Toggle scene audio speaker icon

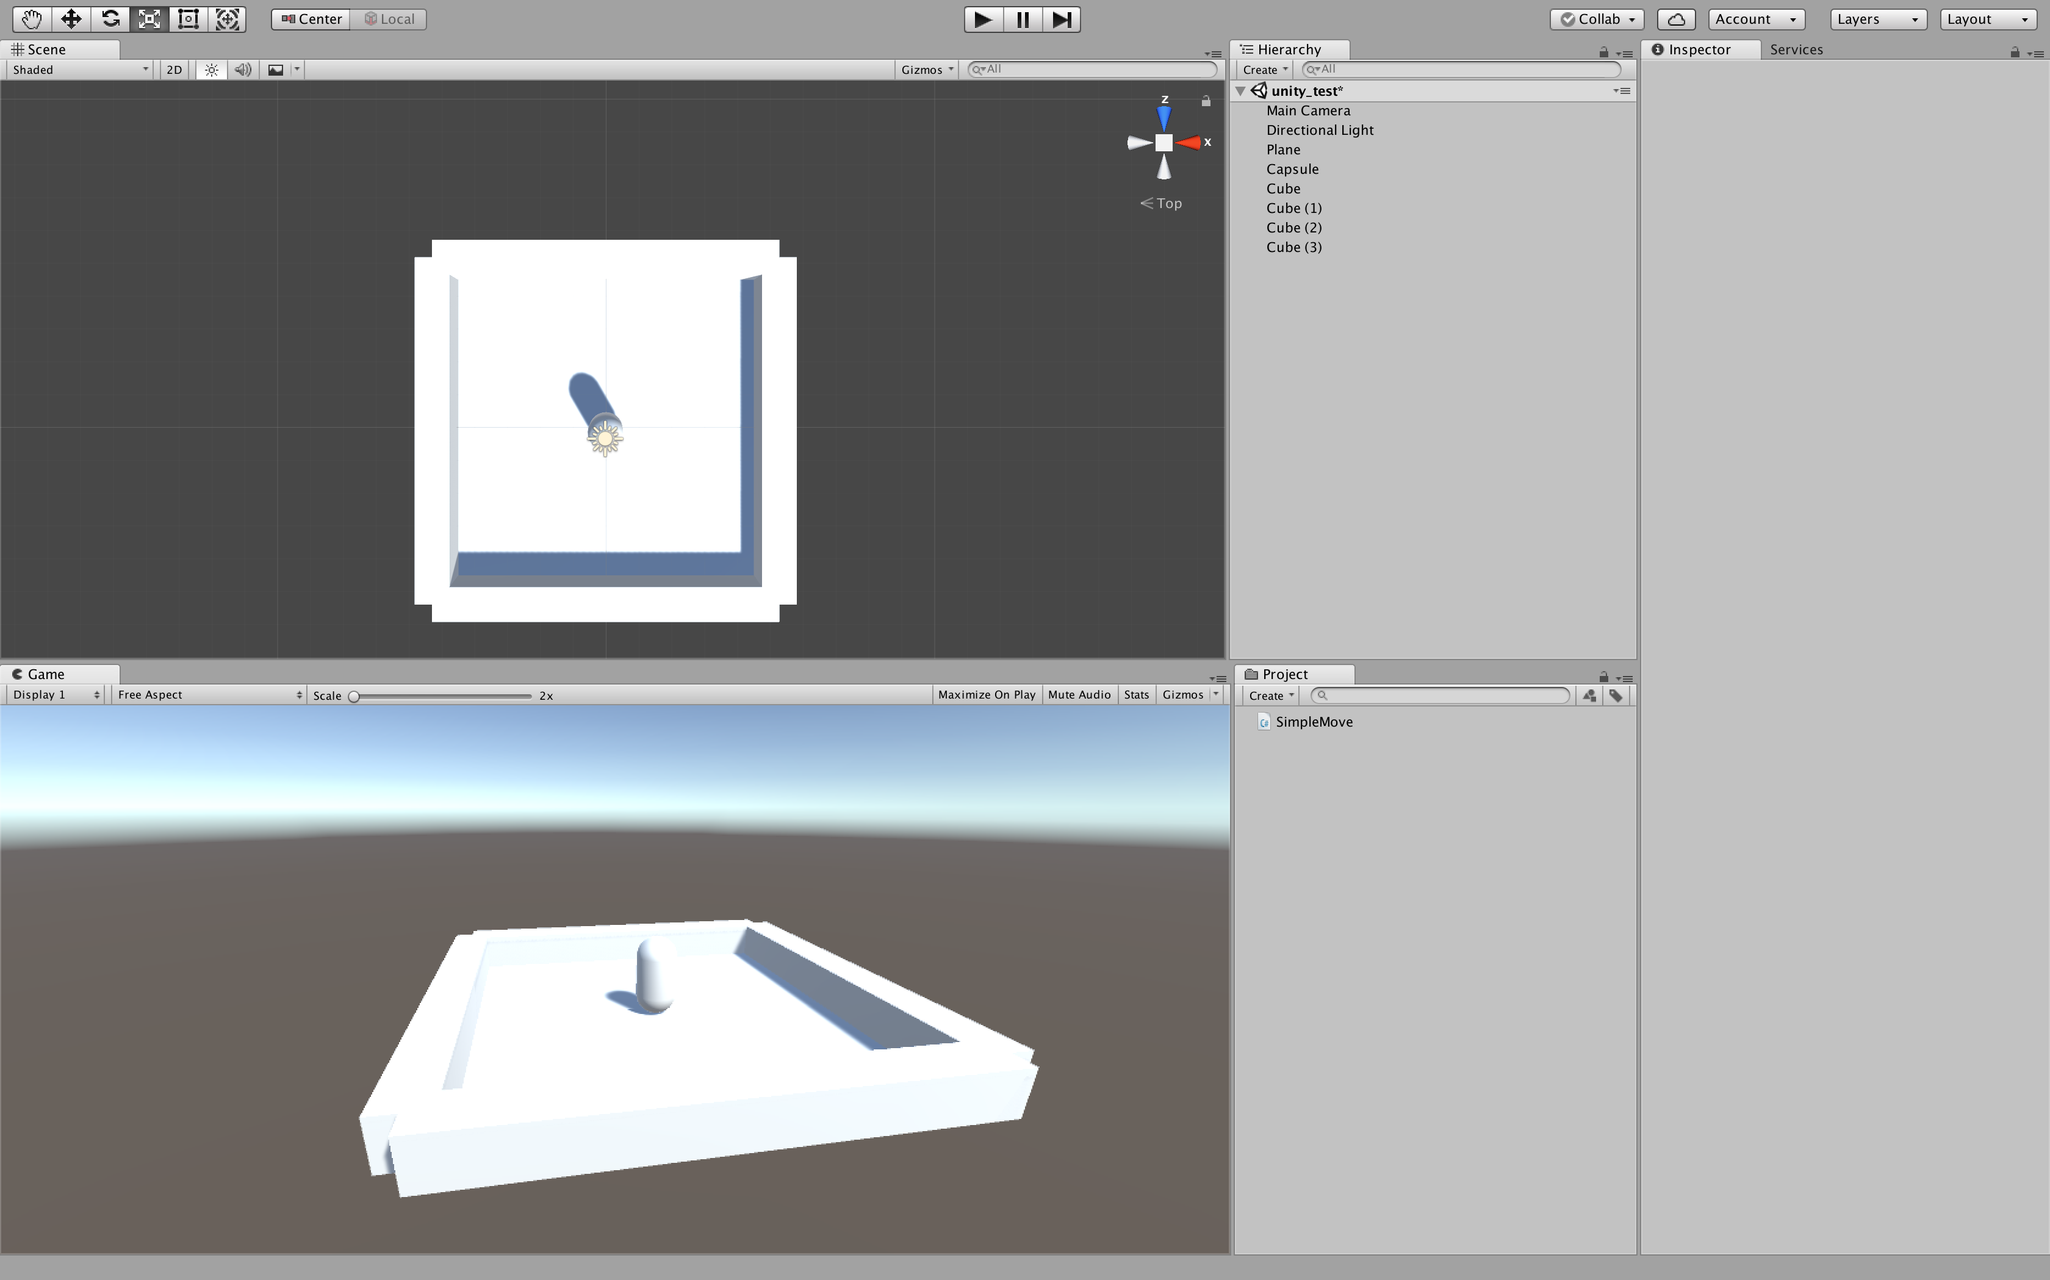[x=243, y=70]
